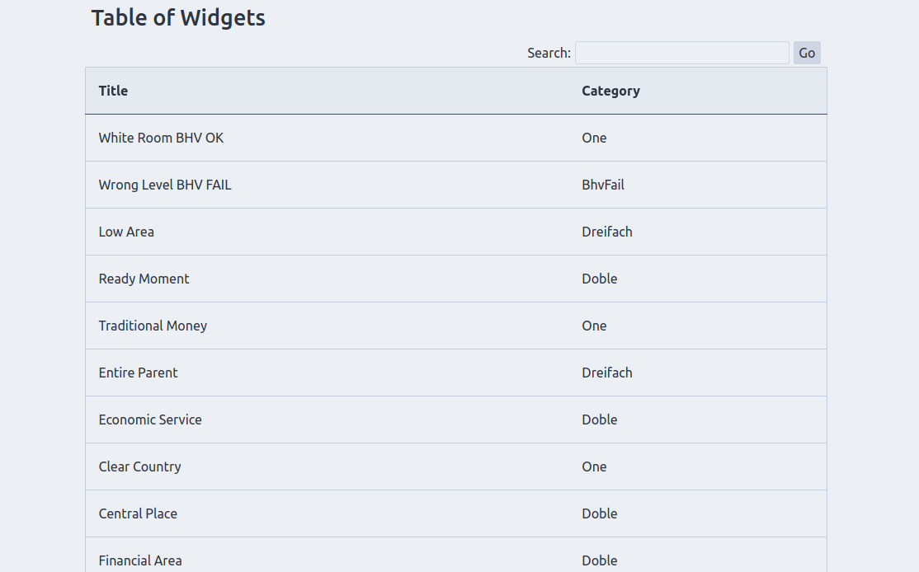Click the Search input field

click(x=681, y=53)
